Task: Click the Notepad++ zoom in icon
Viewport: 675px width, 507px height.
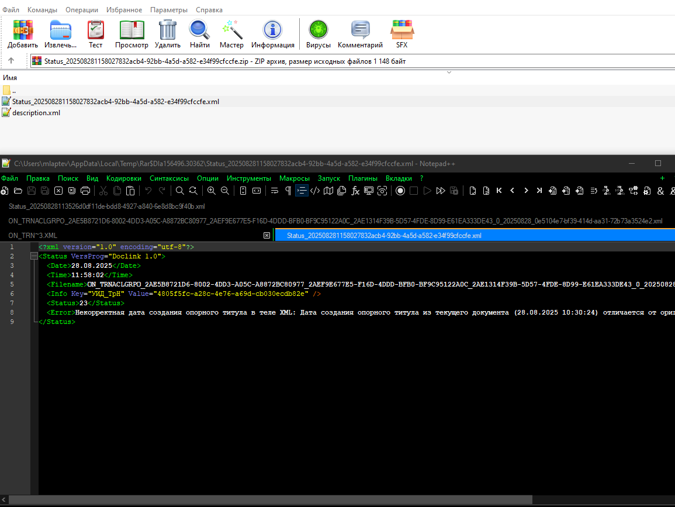Action: 212,191
